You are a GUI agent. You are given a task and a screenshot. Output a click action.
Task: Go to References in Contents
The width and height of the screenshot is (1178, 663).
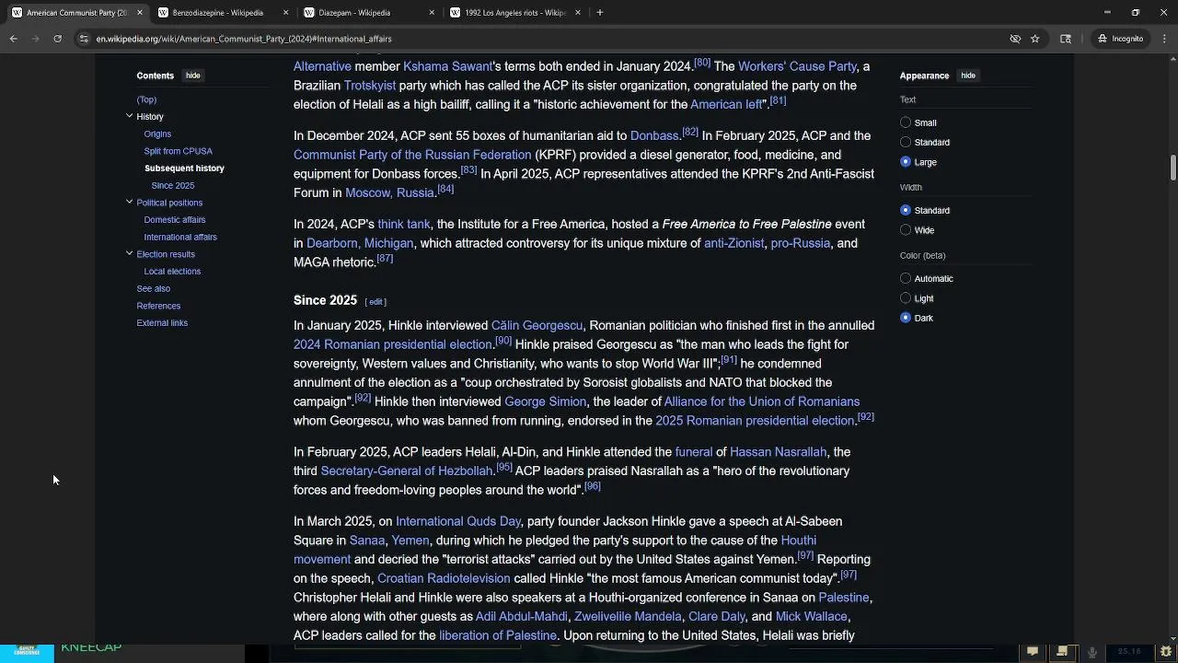(x=158, y=306)
